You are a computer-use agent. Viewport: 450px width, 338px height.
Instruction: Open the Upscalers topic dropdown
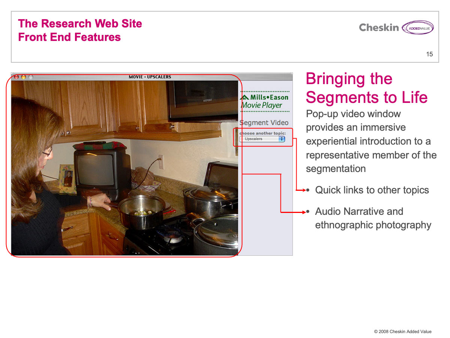pos(262,139)
